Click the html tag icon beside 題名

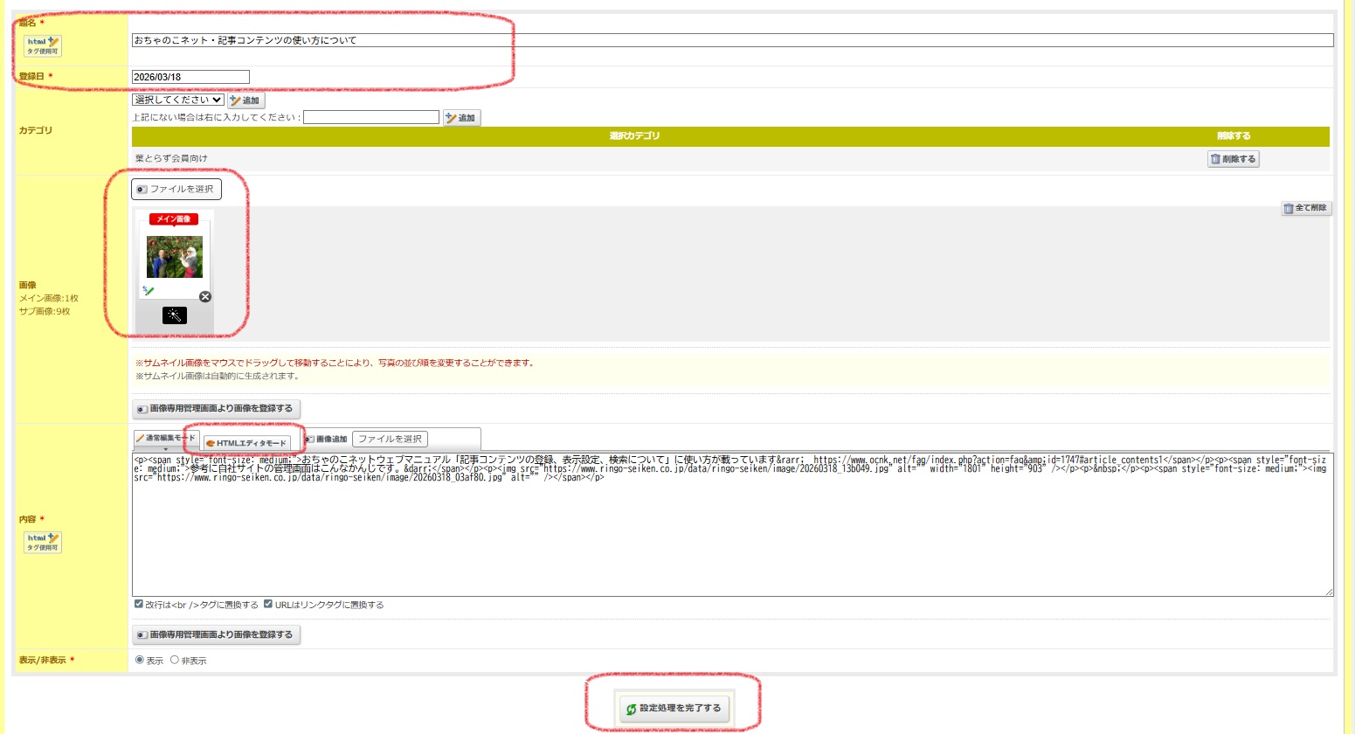pyautogui.click(x=43, y=45)
